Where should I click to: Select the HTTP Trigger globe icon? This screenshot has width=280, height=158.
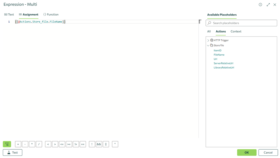tap(212, 40)
